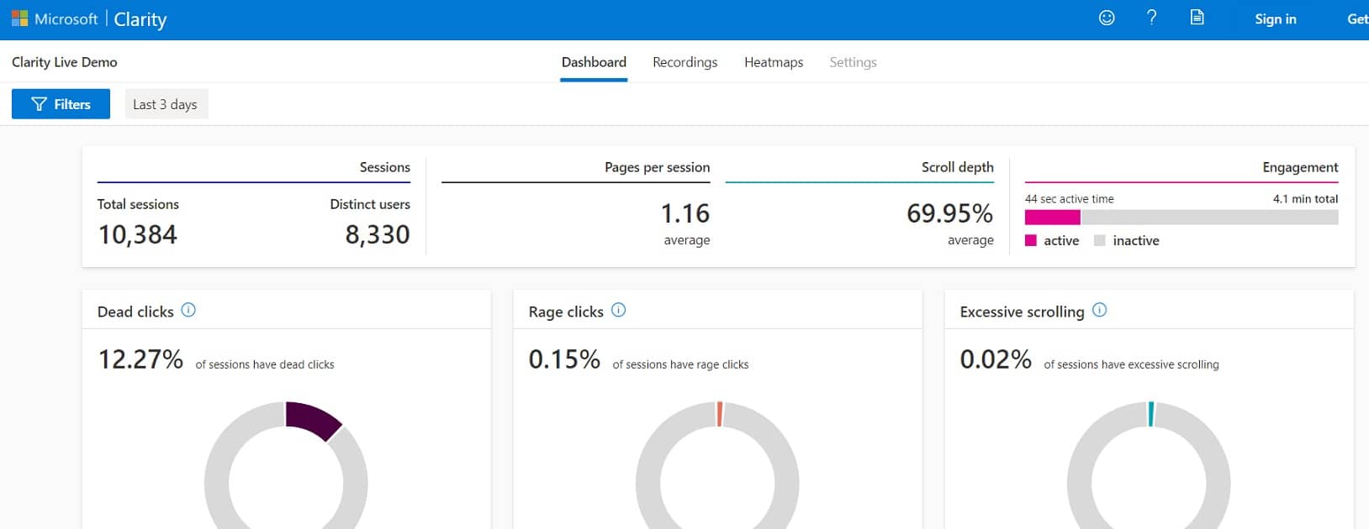The height and width of the screenshot is (529, 1369).
Task: Show the Dead clicks info icon
Action: pyautogui.click(x=188, y=310)
